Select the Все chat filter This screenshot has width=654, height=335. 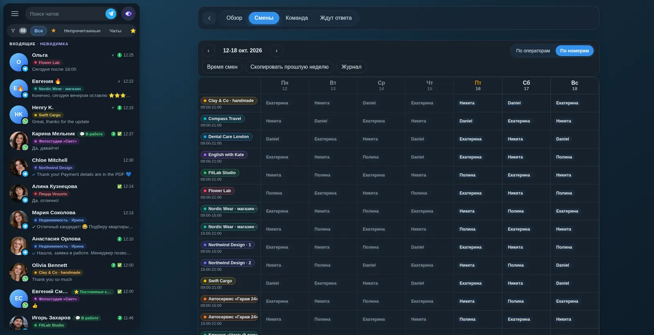click(39, 31)
